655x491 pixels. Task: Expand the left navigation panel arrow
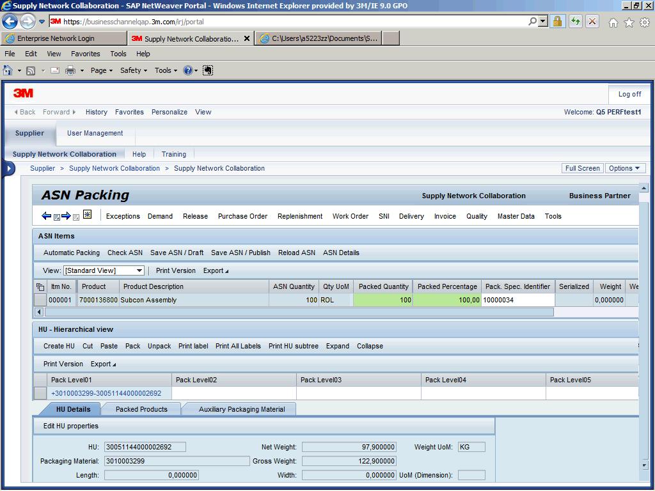tap(9, 169)
